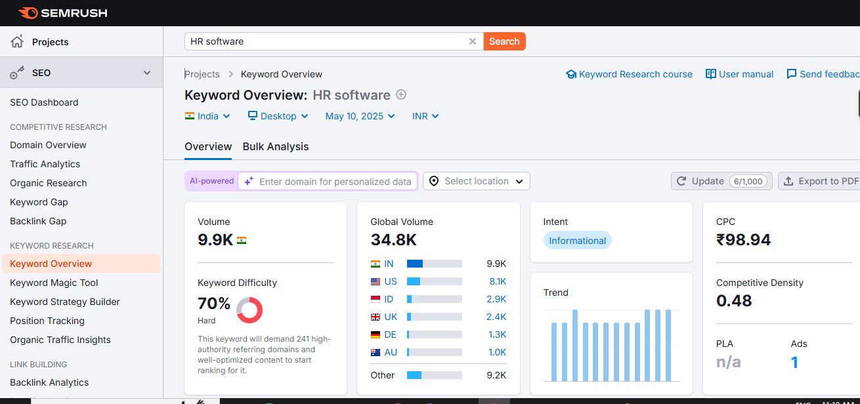Click the graduation cap course icon
The height and width of the screenshot is (404, 860).
570,74
